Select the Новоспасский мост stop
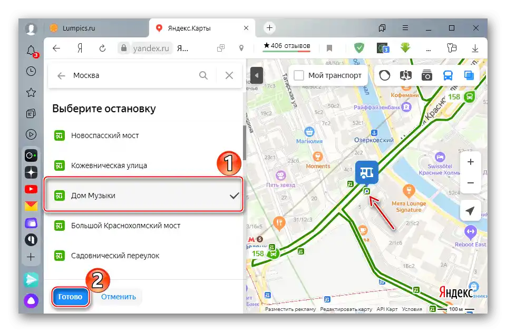506x332 pixels. (143, 135)
